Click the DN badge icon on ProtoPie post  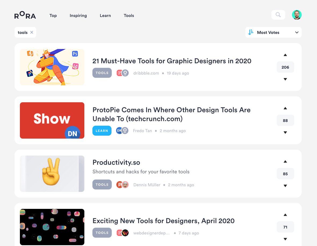click(120, 131)
